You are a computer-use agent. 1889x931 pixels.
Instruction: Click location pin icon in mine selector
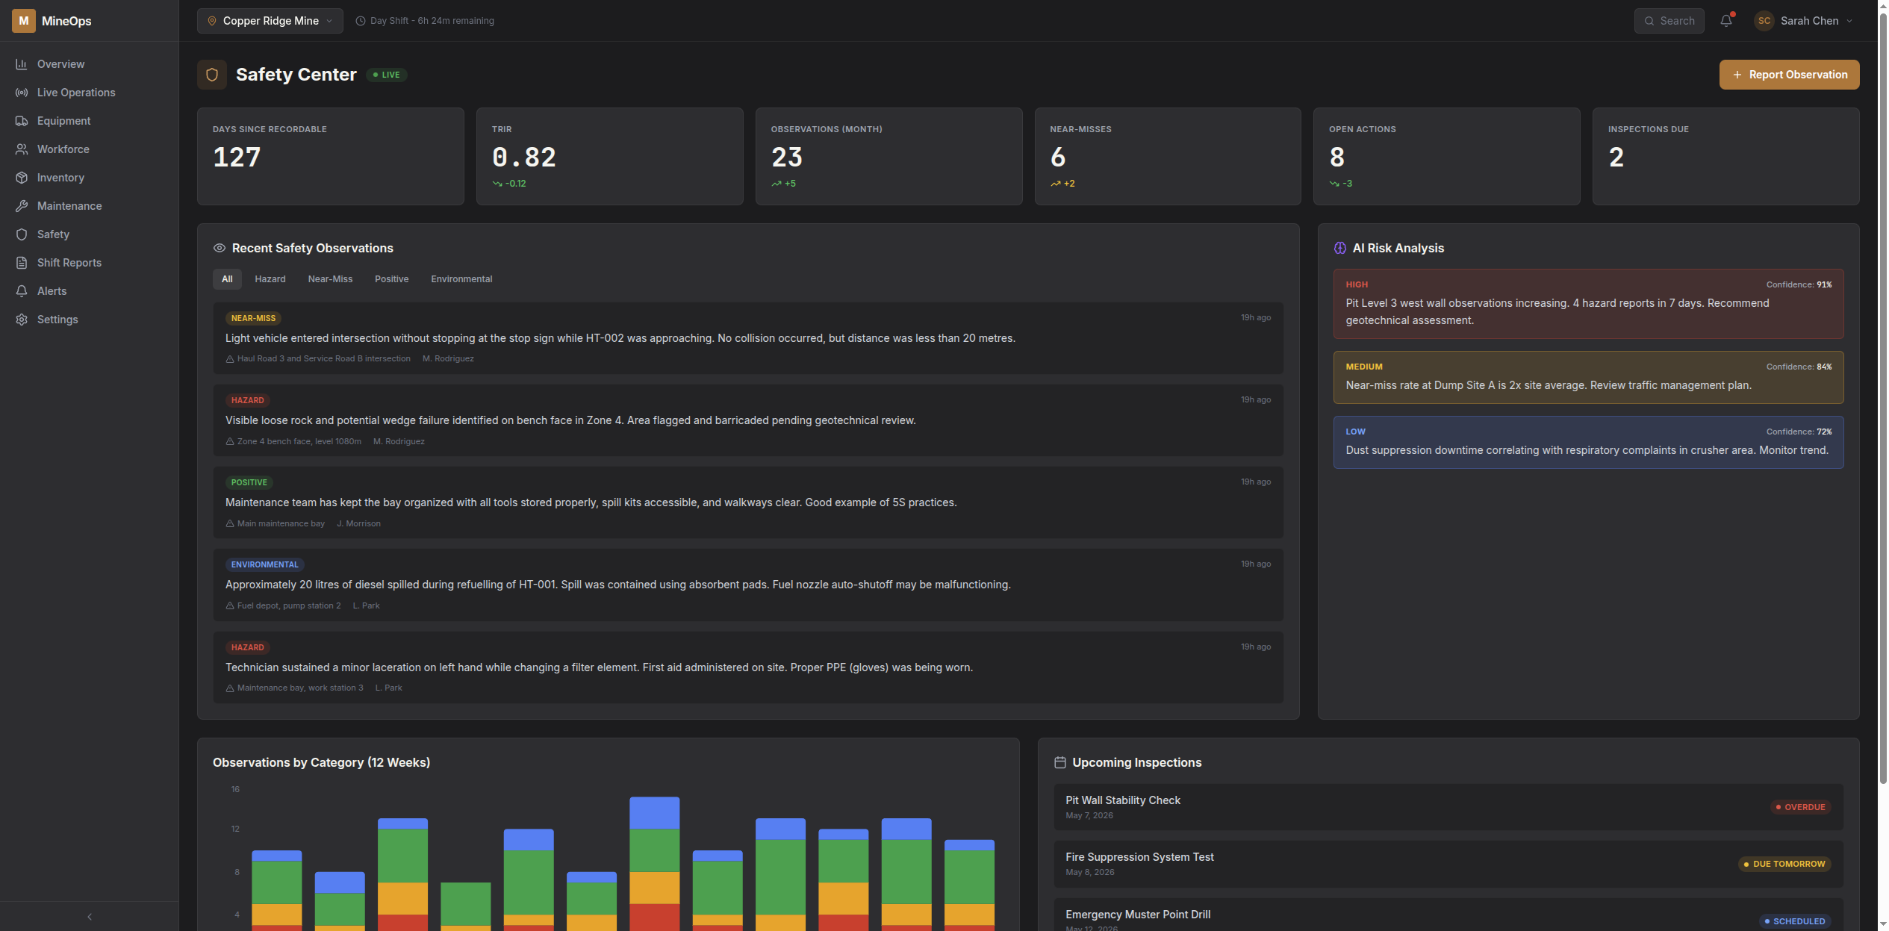click(x=212, y=21)
